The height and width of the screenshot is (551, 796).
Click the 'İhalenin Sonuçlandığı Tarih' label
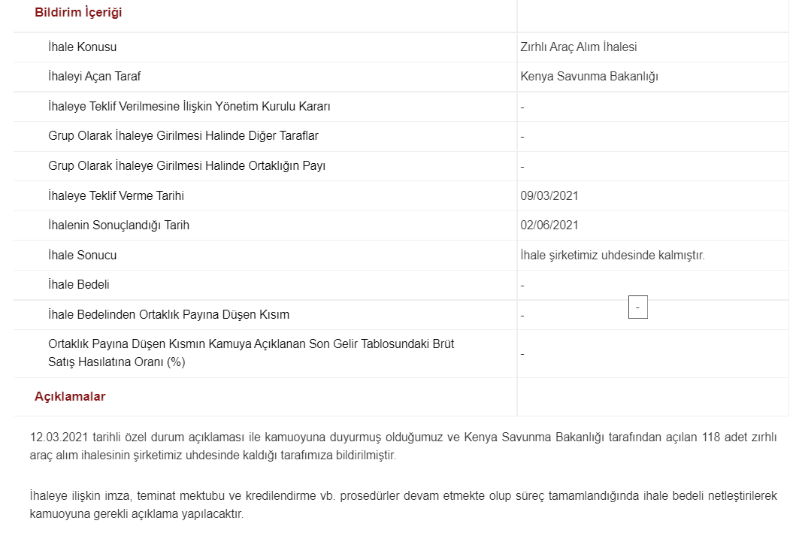tap(118, 226)
